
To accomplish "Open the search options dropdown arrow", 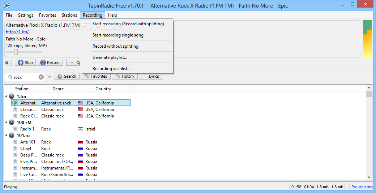I will [x=50, y=77].
